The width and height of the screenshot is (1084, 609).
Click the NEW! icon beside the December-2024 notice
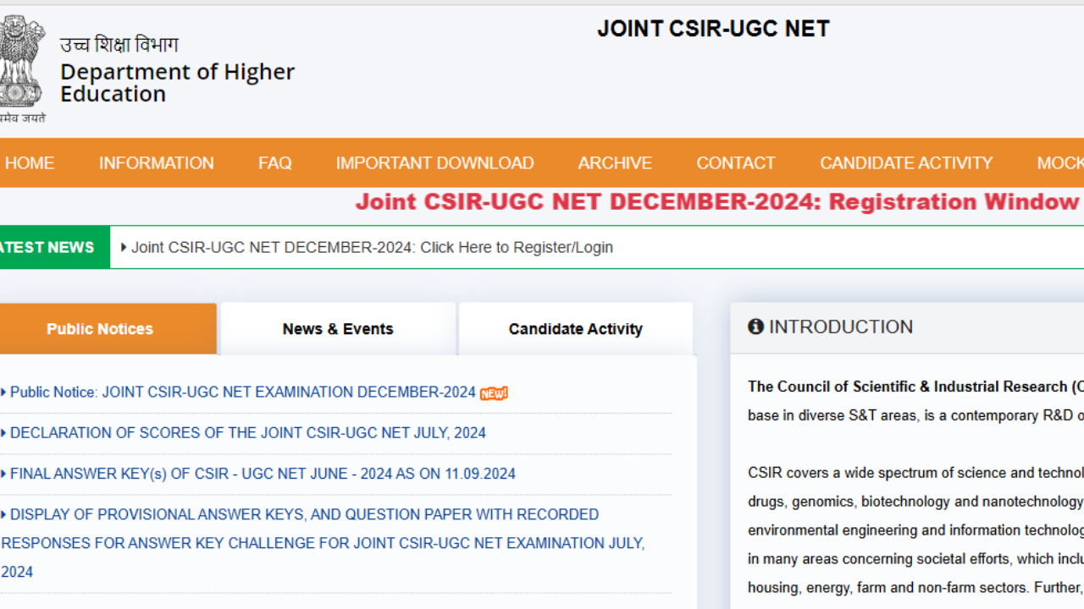(x=493, y=392)
